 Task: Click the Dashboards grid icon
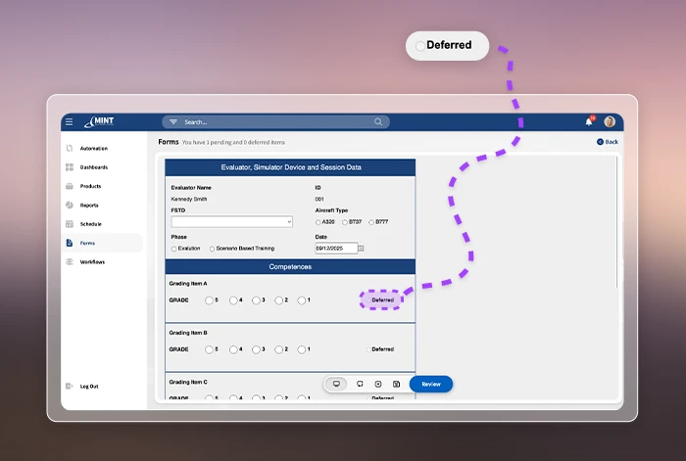click(70, 167)
